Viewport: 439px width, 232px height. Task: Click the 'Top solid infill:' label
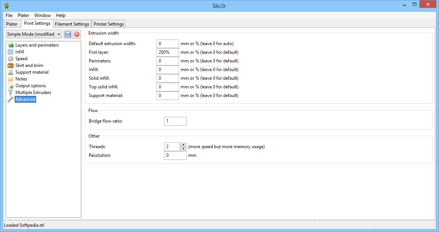coord(103,87)
